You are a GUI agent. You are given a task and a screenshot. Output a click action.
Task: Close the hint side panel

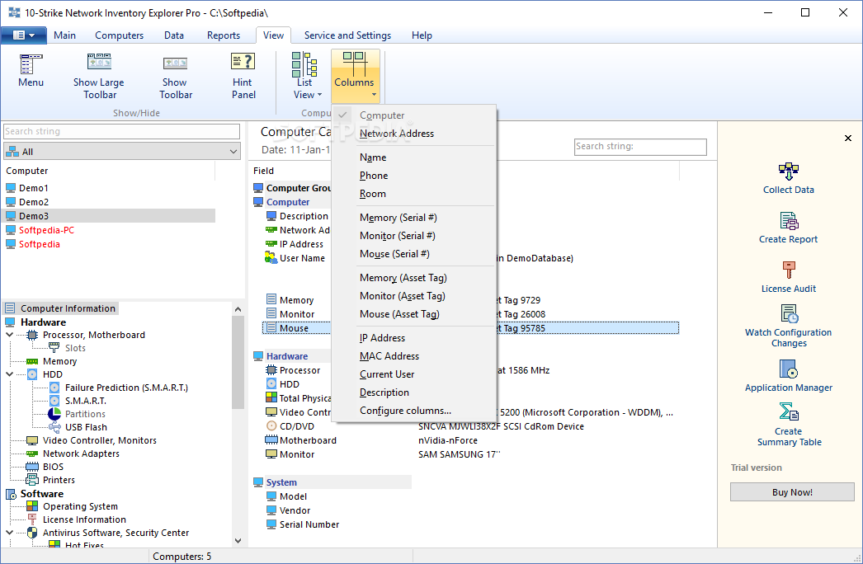point(847,138)
